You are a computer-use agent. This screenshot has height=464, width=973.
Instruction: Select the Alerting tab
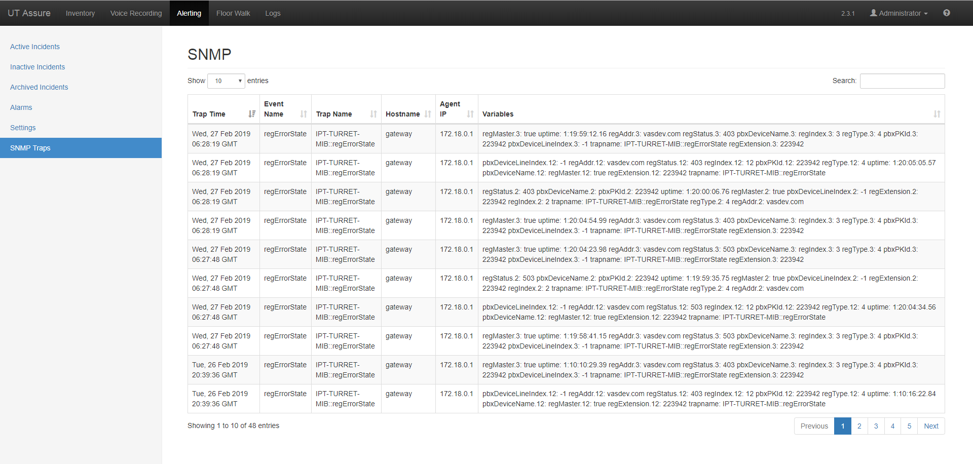pyautogui.click(x=189, y=13)
